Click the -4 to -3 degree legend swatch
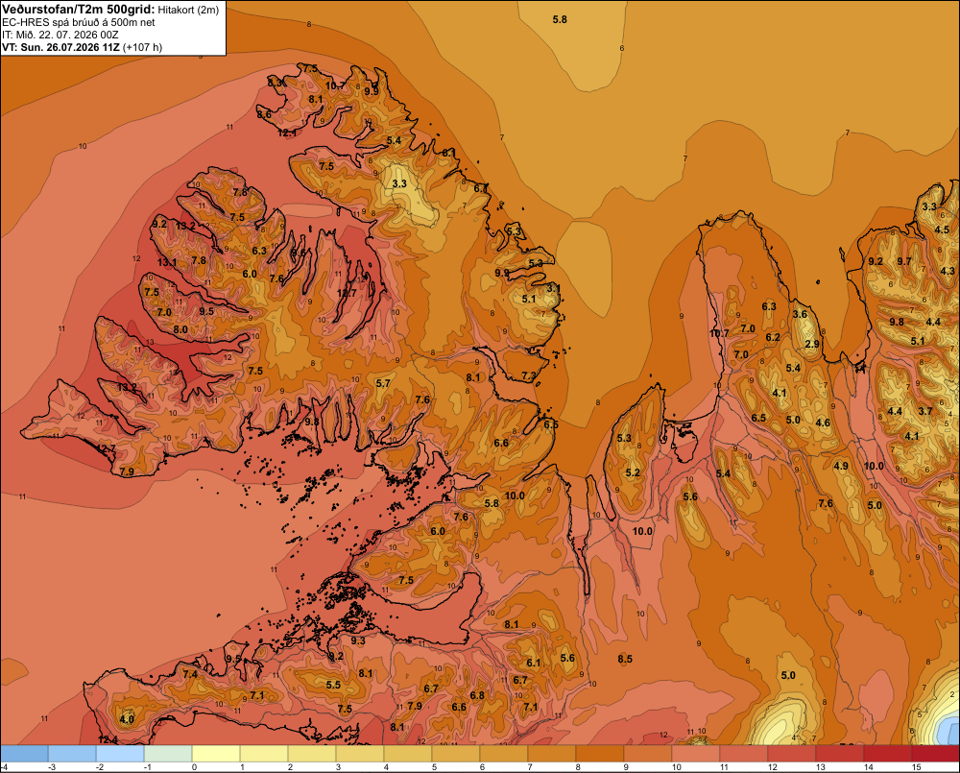Screen dimensions: 960x773 click(x=25, y=754)
